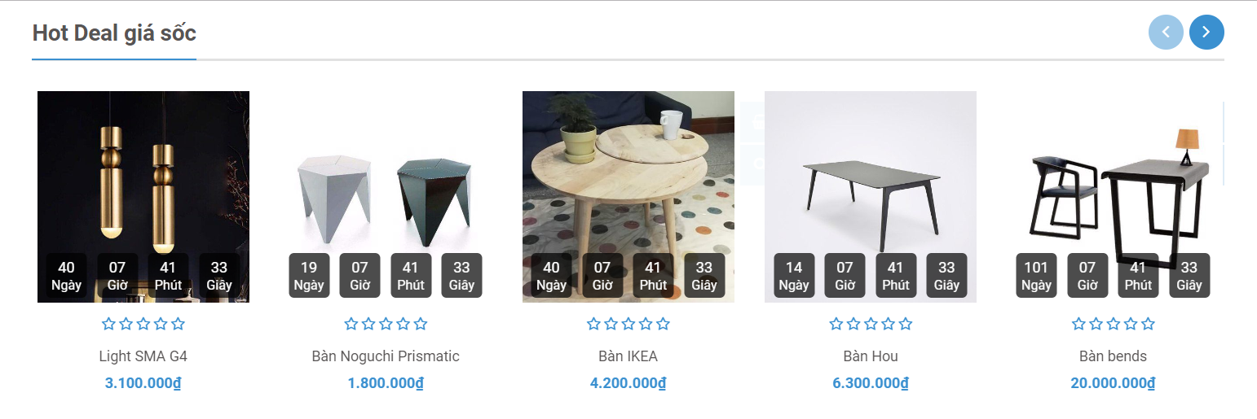Click the 101 Ngày countdown on Bàn bends
Viewport: 1257px width, 419px height.
[x=1036, y=275]
